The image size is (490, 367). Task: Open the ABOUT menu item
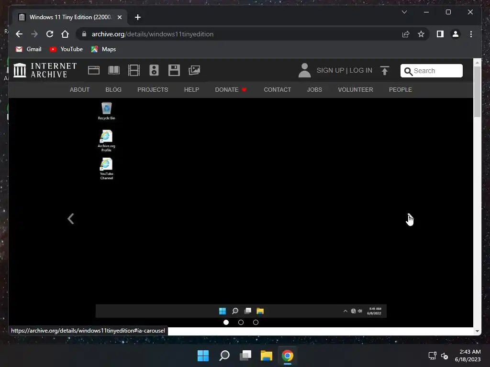pyautogui.click(x=80, y=90)
